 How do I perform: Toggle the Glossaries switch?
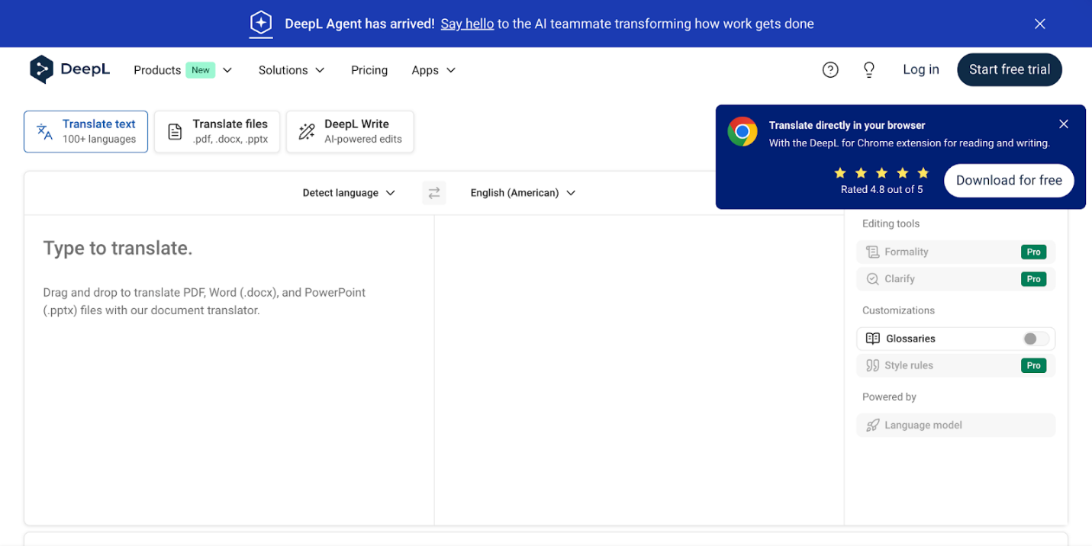point(1035,339)
